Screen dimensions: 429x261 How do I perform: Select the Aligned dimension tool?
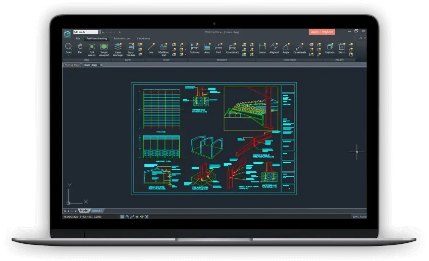pos(274,48)
